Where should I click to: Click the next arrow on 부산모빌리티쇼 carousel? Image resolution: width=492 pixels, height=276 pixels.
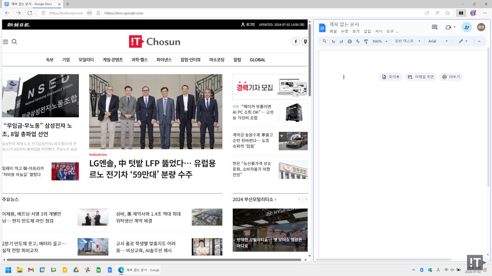[306, 199]
